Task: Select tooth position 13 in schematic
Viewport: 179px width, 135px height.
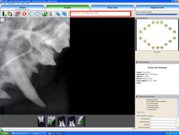Action: pyautogui.click(x=170, y=29)
